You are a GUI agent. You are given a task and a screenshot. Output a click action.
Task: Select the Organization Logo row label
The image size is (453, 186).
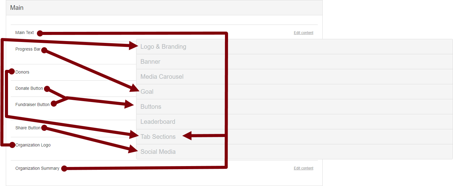pos(33,145)
